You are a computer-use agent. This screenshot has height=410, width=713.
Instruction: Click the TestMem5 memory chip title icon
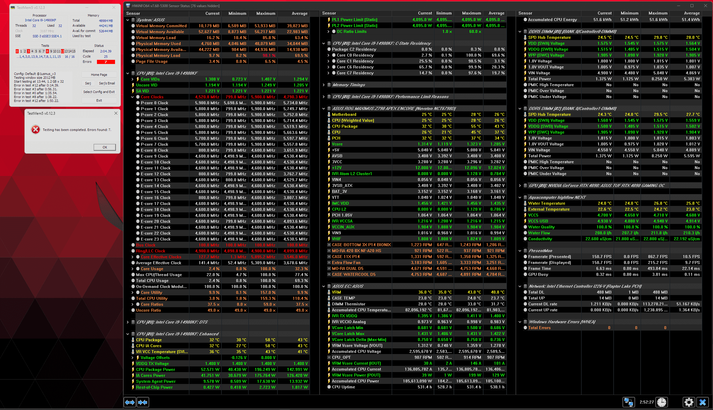(13, 7)
